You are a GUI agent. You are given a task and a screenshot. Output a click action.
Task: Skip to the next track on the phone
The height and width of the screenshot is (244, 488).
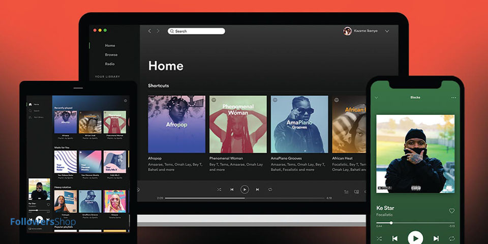[x=436, y=238]
